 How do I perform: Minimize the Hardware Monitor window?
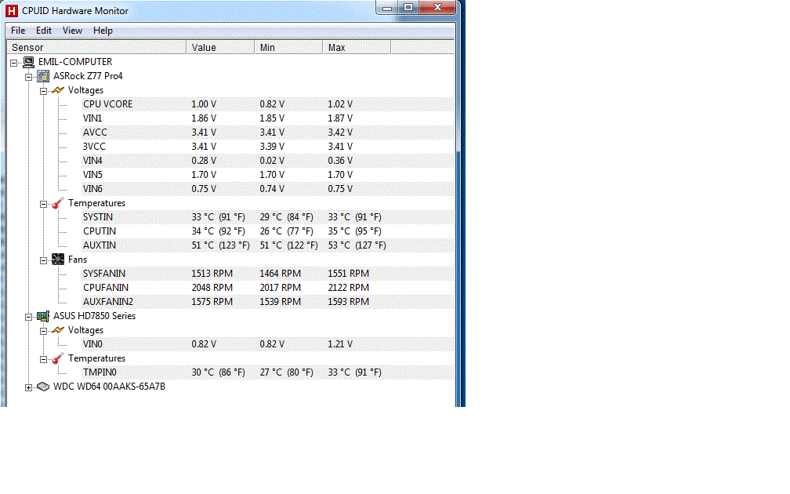[x=387, y=8]
